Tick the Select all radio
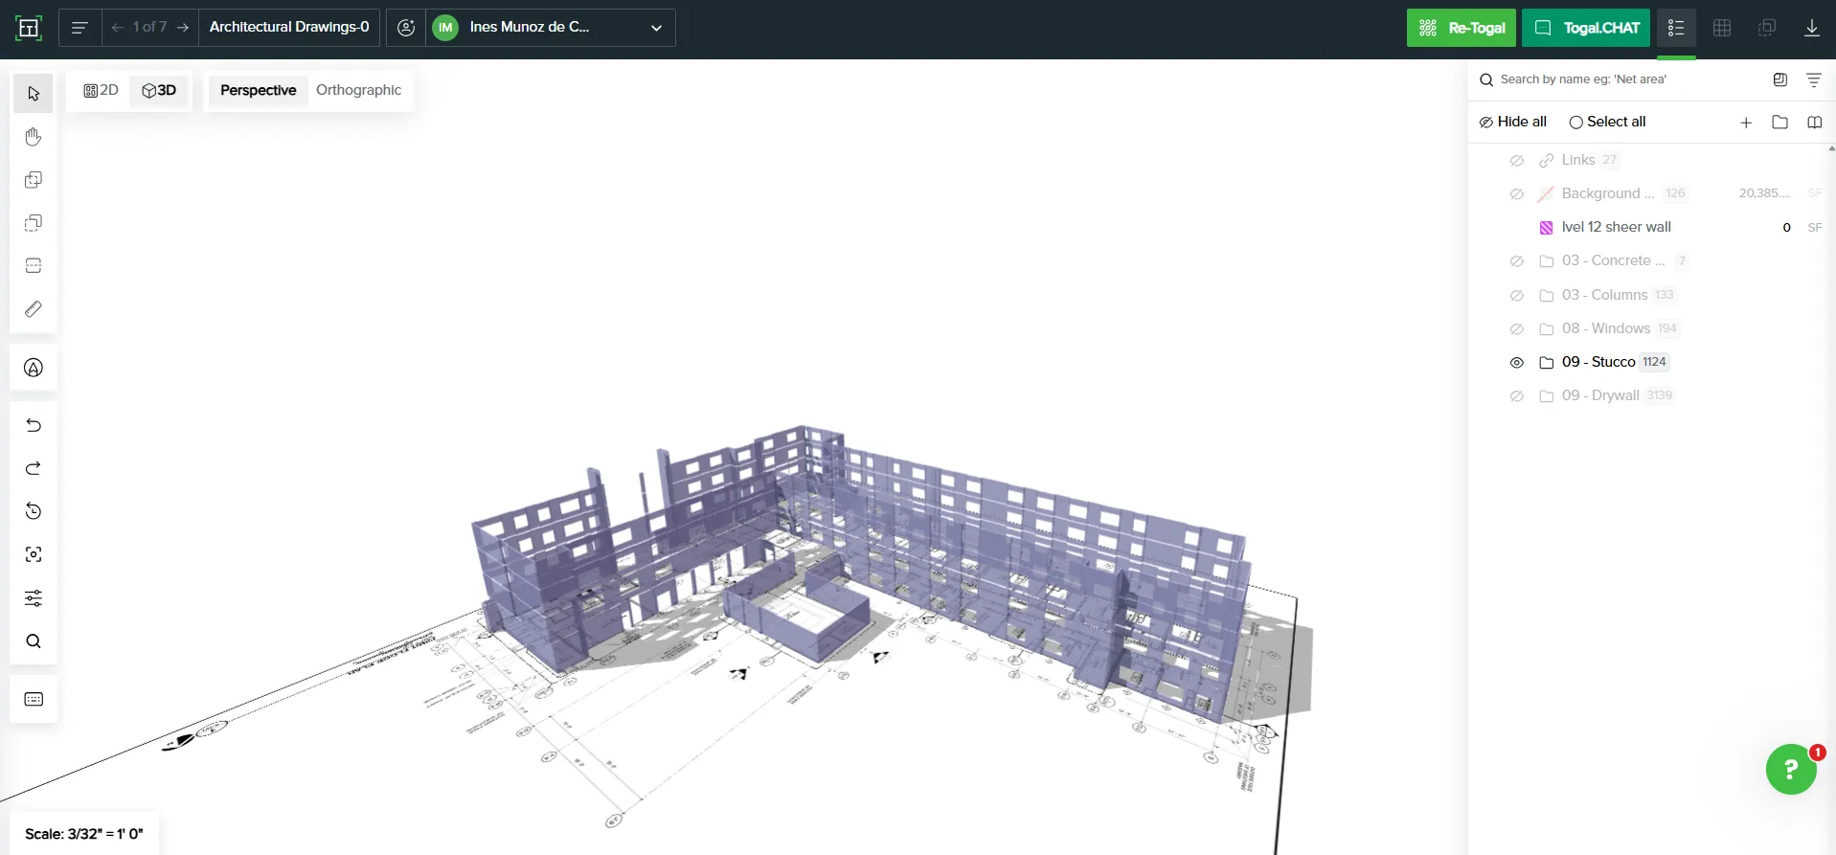This screenshot has height=855, width=1836. pos(1575,123)
